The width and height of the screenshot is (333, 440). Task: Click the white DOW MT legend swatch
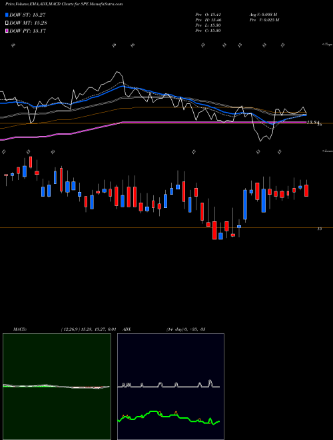[x=7, y=23]
